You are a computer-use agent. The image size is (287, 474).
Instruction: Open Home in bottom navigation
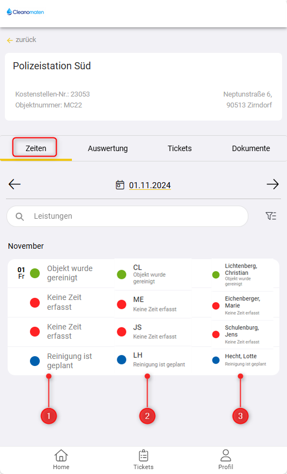click(61, 459)
